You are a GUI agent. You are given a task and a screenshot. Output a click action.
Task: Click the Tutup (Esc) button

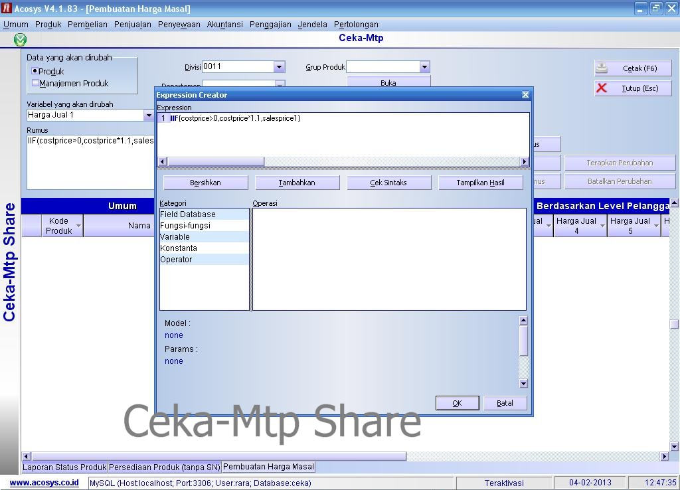(x=633, y=88)
